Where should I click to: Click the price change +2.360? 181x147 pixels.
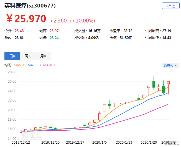[58, 21]
